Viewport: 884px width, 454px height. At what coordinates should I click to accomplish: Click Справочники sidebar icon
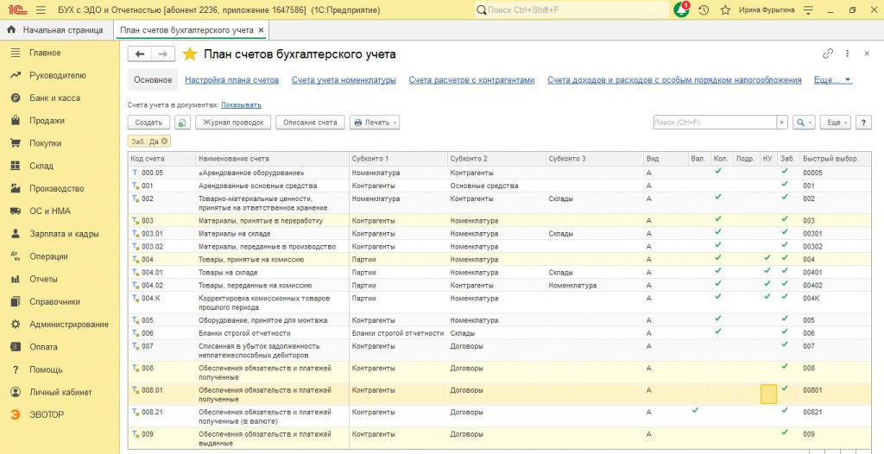pos(16,302)
